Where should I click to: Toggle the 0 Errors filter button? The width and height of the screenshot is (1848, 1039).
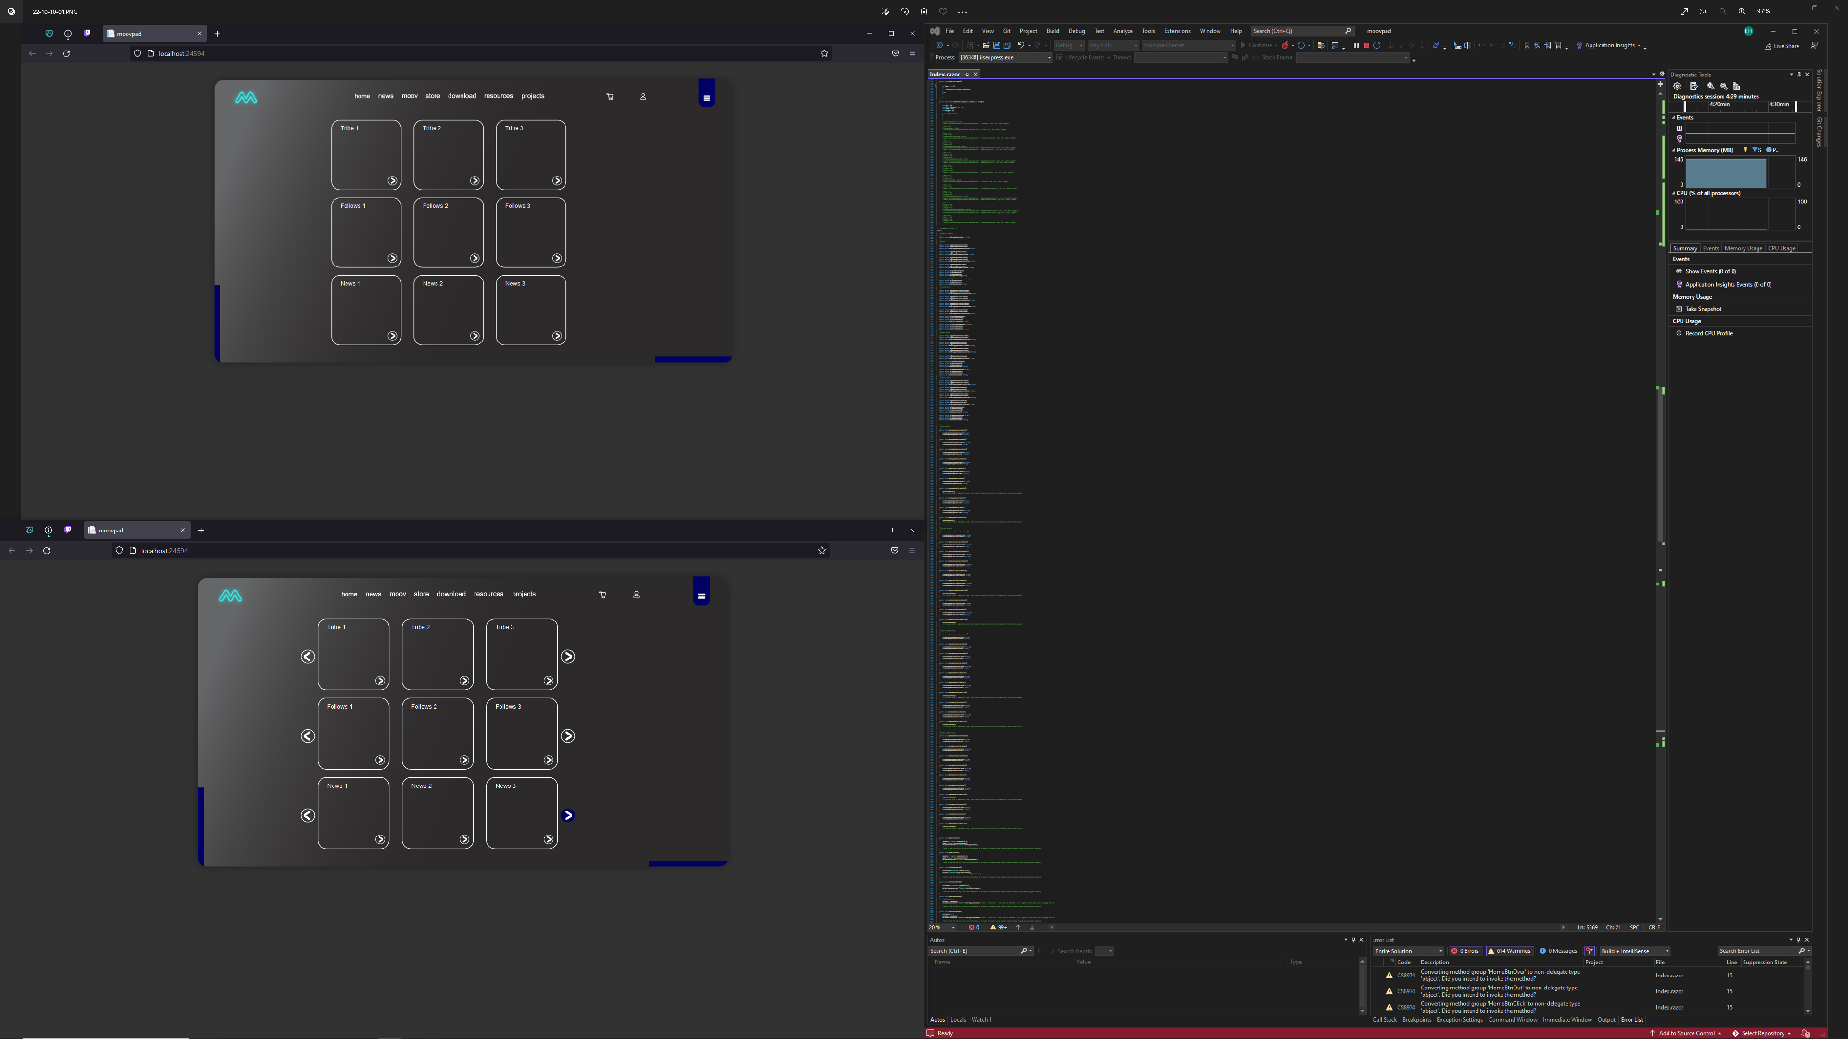click(x=1465, y=951)
